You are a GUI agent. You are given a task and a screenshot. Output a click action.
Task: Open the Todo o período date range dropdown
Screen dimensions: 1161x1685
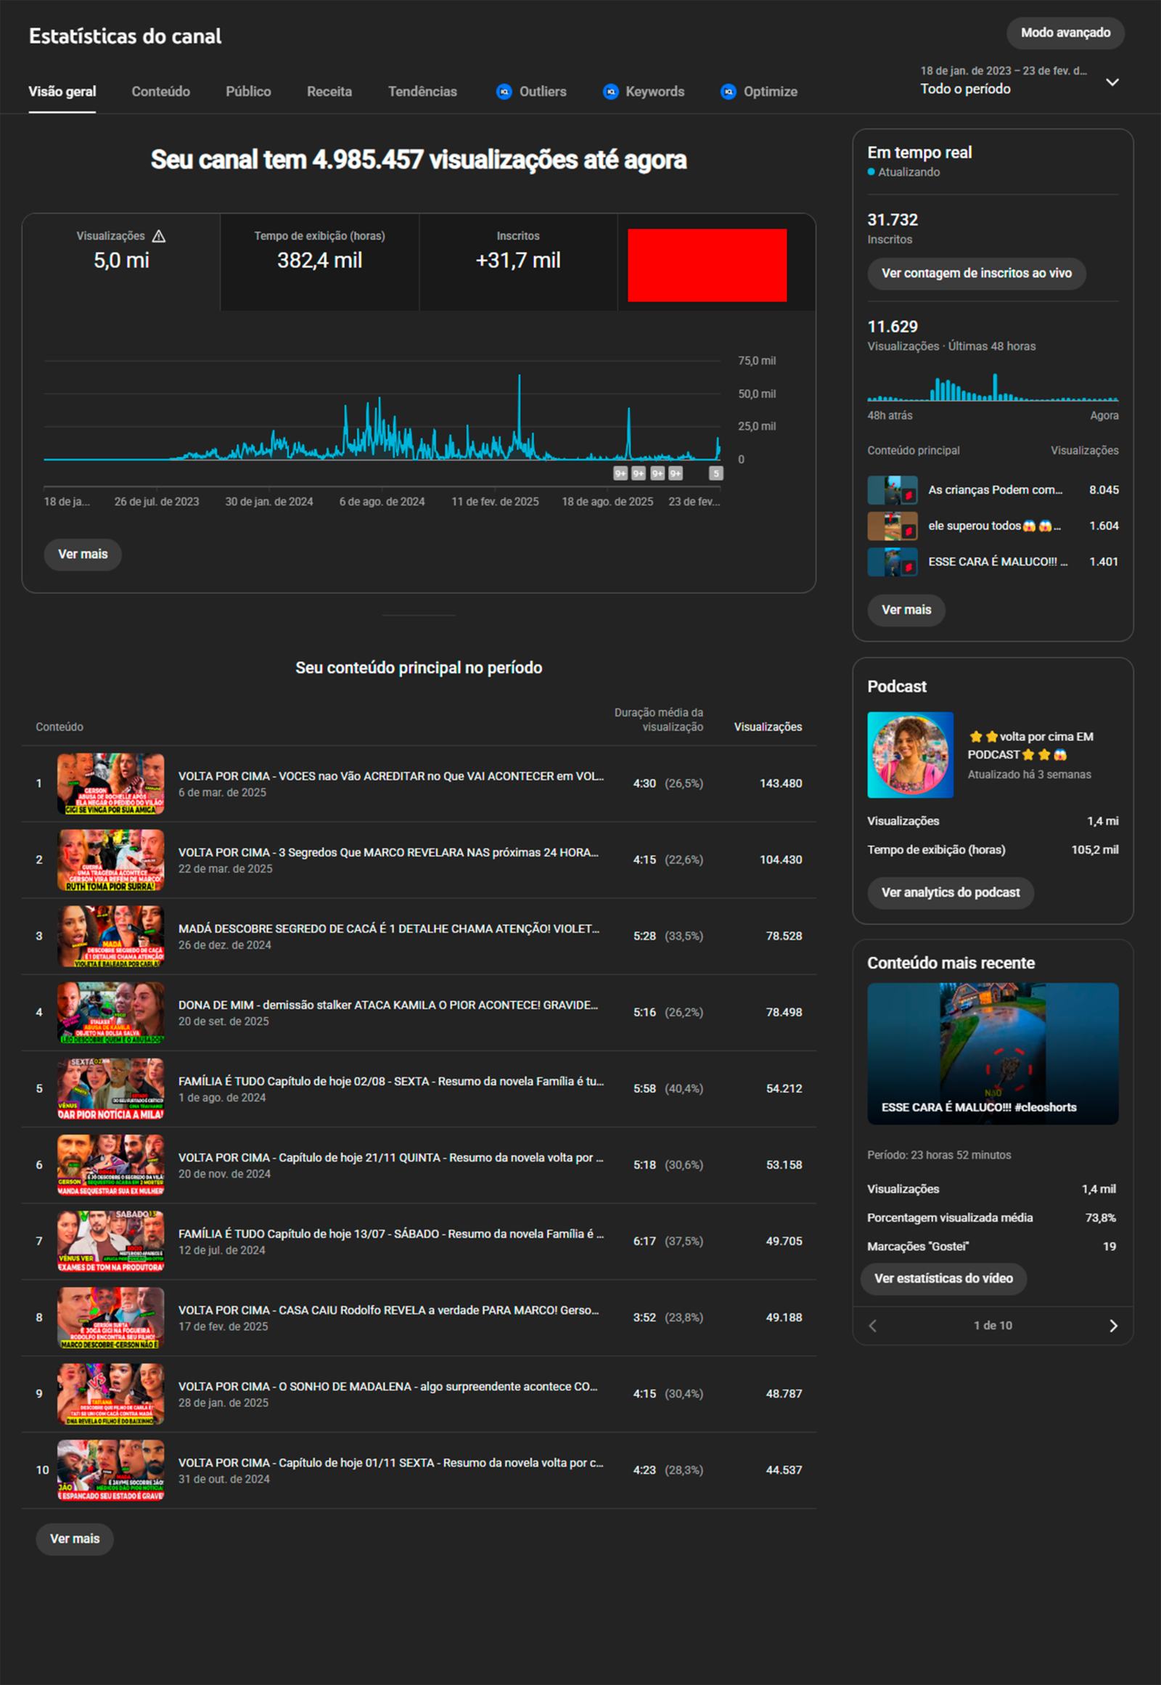click(1020, 81)
